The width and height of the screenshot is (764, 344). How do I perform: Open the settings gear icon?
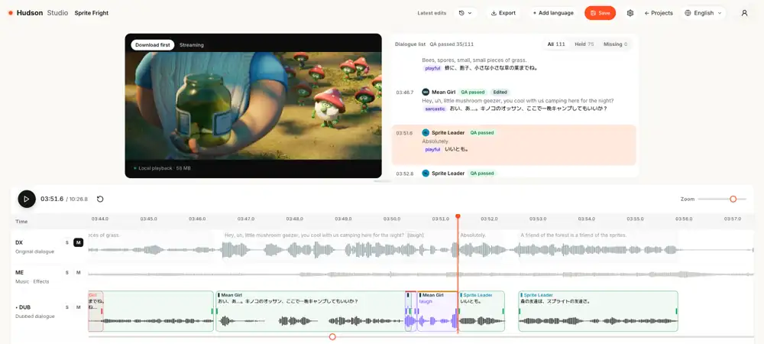pos(630,13)
